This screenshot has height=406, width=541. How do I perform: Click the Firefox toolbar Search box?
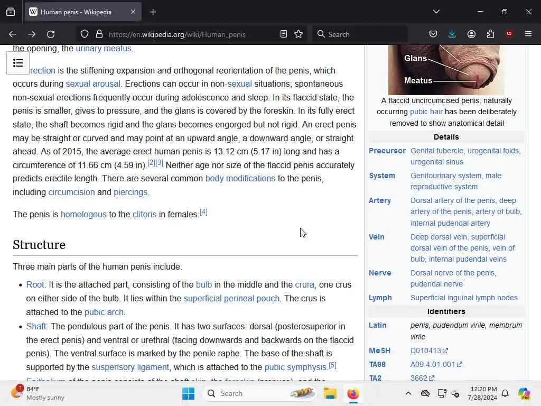click(360, 34)
